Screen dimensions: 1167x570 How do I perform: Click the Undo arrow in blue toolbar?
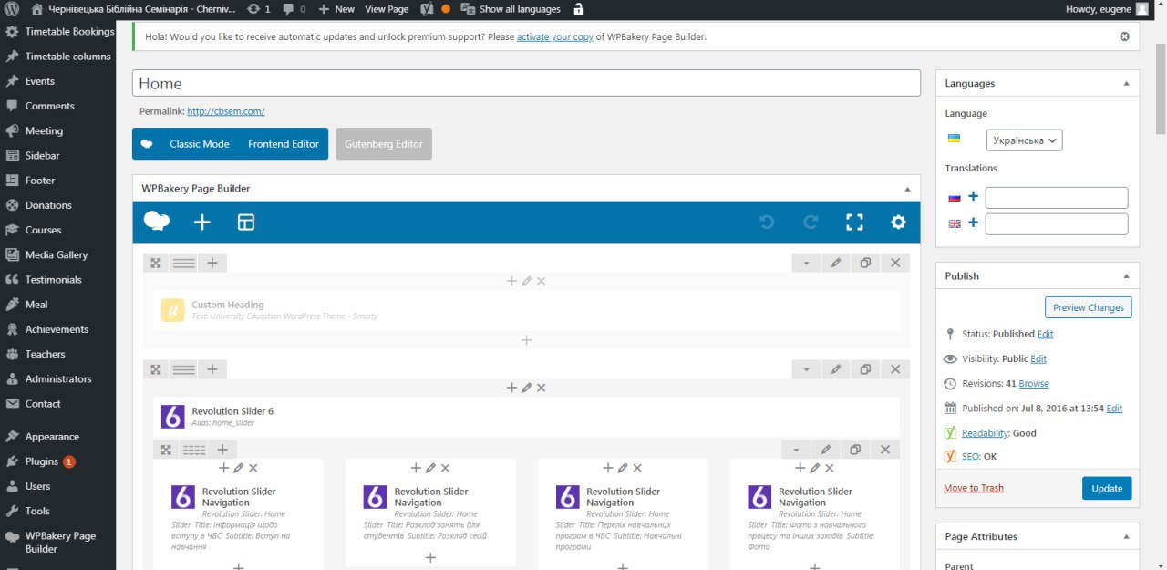pos(767,222)
